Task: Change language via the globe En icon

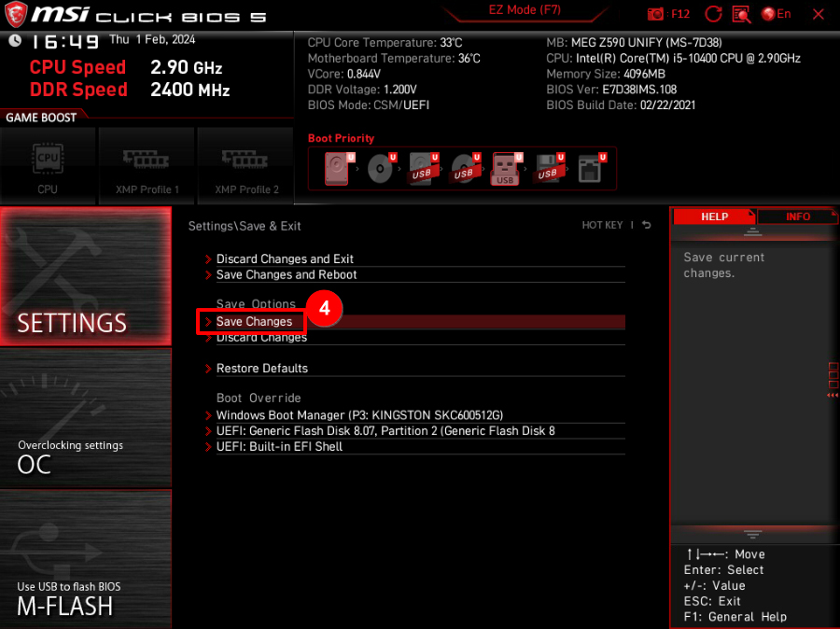Action: [x=776, y=14]
